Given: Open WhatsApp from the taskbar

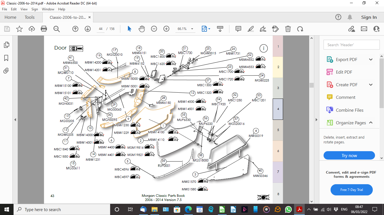Looking at the screenshot, I should 288,209.
